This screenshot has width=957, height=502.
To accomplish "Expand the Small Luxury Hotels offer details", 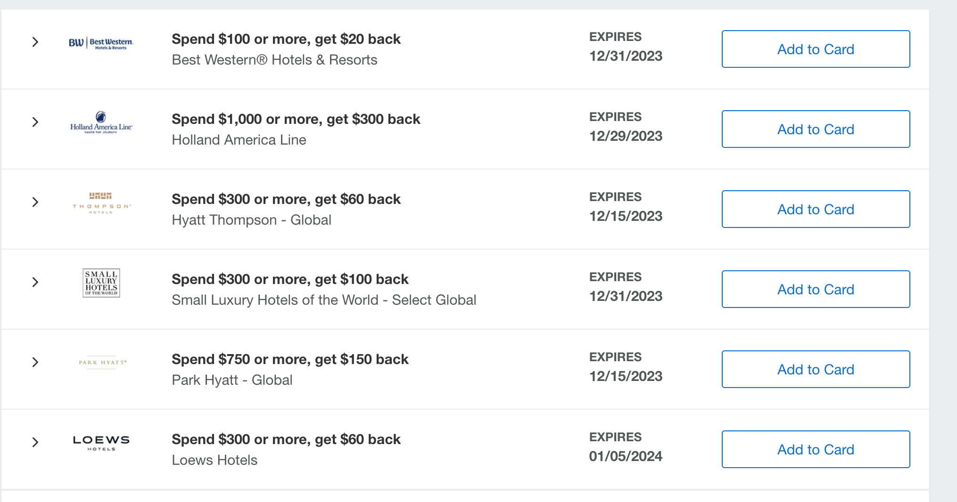I will 35,282.
